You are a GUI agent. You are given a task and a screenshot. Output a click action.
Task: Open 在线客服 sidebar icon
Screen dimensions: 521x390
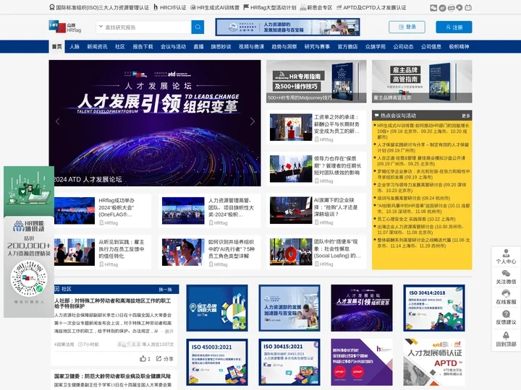pos(506,297)
